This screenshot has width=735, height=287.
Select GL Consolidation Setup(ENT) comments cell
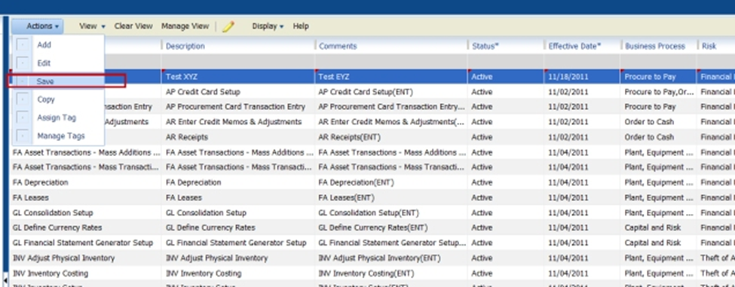(391, 212)
